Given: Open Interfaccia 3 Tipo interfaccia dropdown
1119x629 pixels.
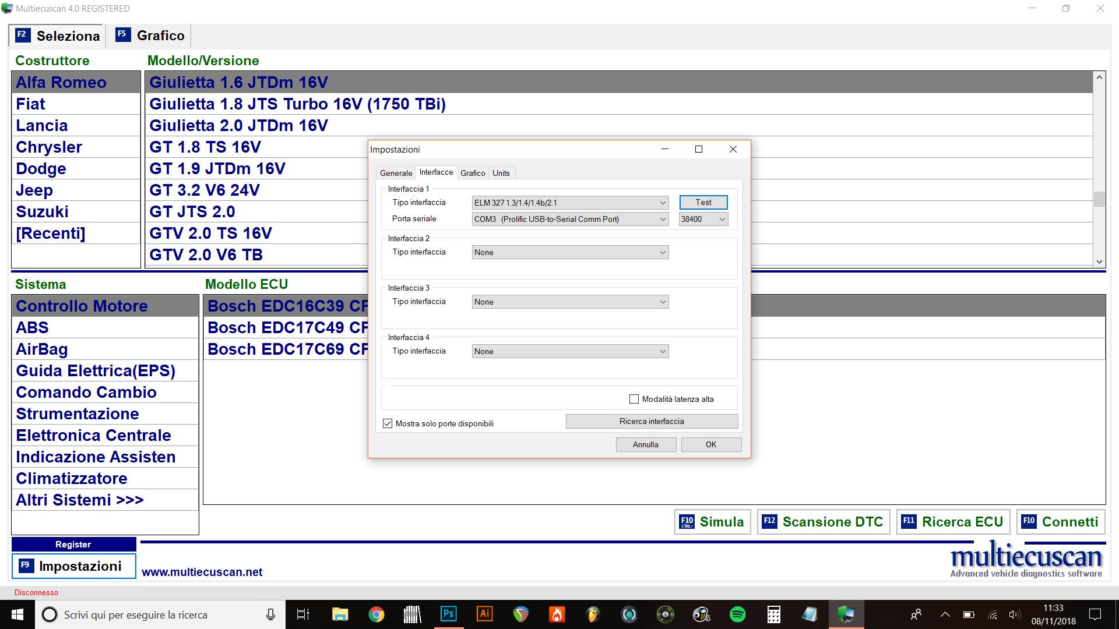Looking at the screenshot, I should click(570, 302).
